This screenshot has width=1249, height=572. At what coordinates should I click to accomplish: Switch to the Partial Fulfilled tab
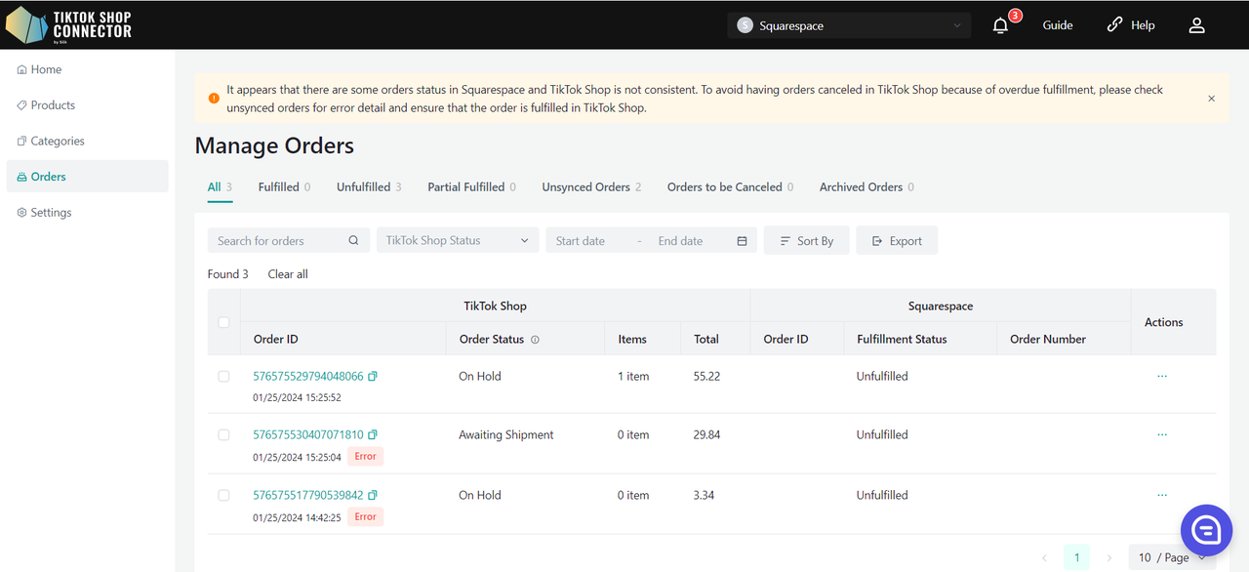click(471, 186)
